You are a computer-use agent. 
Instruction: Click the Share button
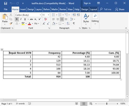pyautogui.click(x=120, y=9)
